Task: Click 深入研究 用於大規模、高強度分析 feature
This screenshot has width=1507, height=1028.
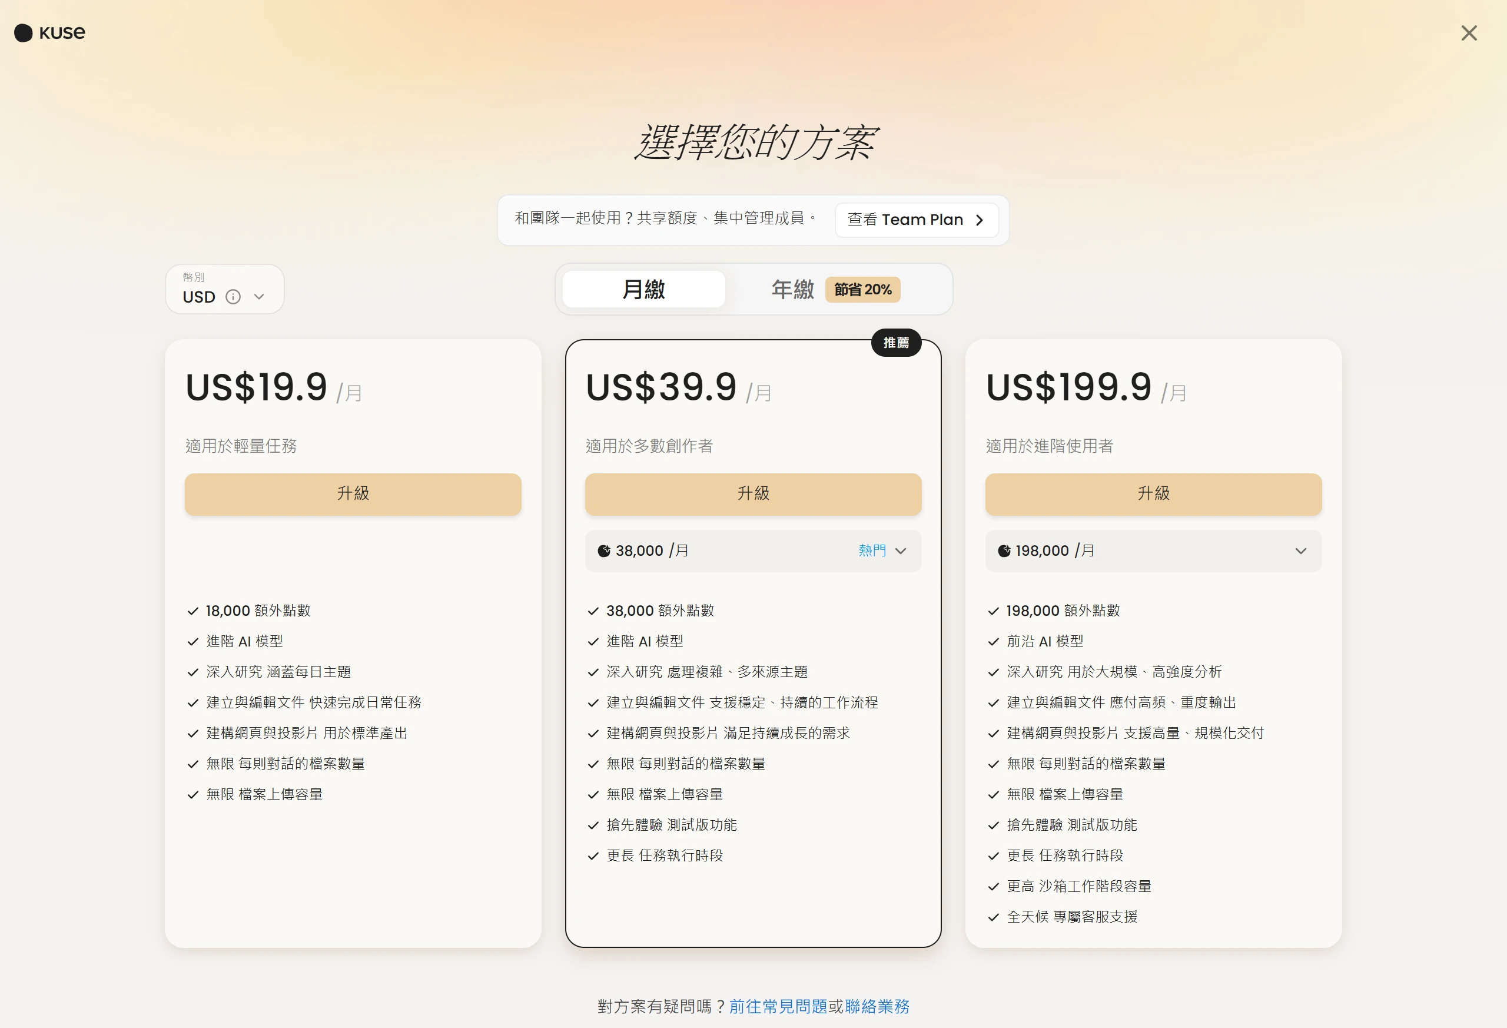Action: (x=1114, y=672)
